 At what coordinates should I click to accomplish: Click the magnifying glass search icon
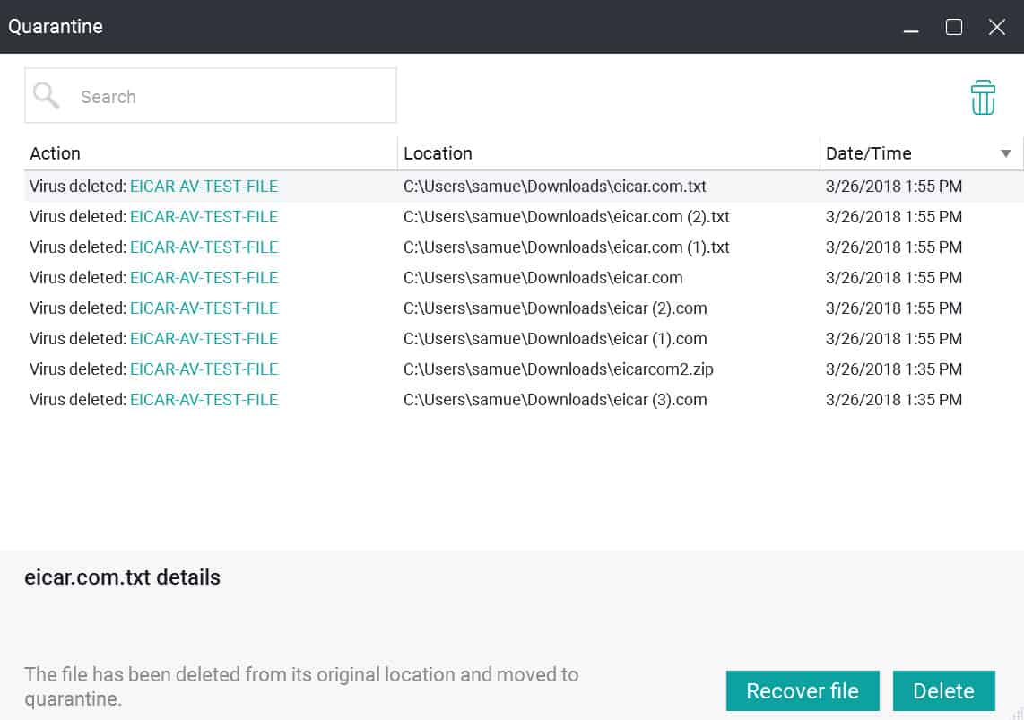(x=47, y=96)
